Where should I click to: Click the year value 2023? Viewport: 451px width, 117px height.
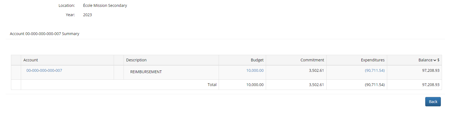(87, 15)
